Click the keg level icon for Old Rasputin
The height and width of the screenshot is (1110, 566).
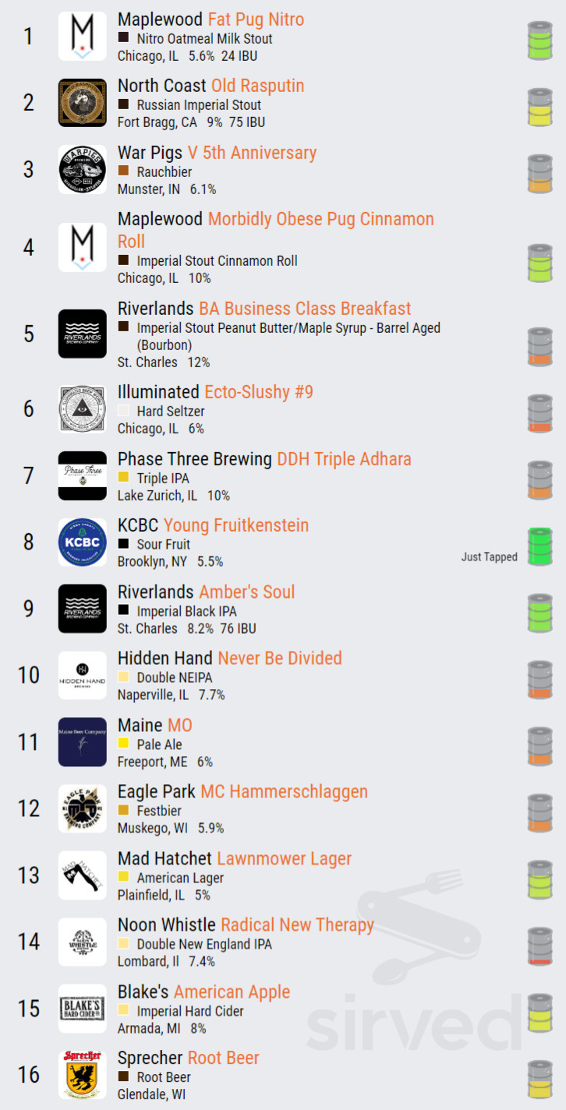pyautogui.click(x=539, y=107)
